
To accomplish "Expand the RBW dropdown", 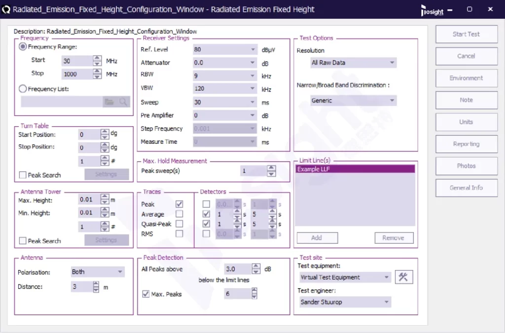I will tap(225, 75).
